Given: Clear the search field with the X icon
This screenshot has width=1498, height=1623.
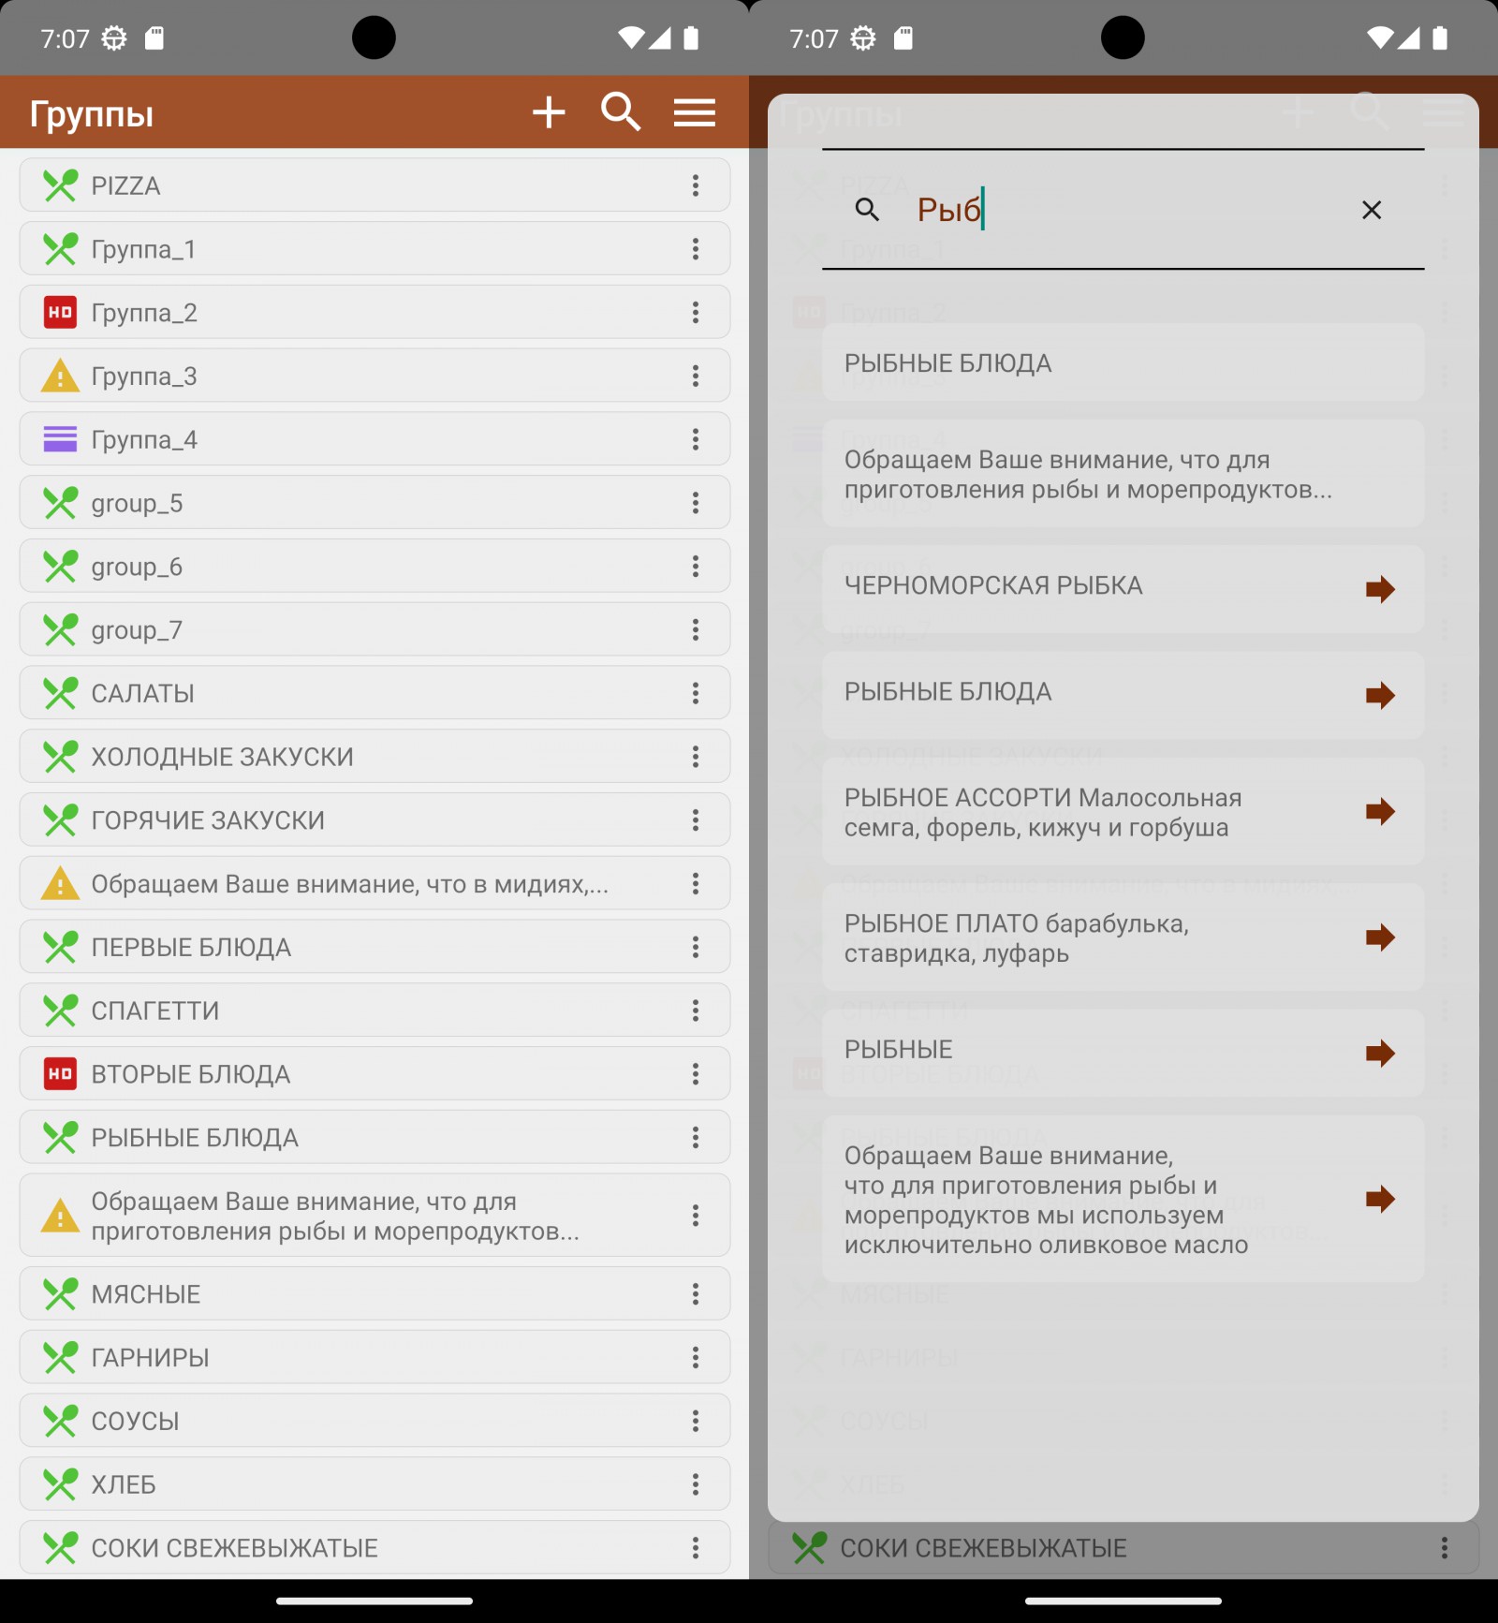Looking at the screenshot, I should (x=1371, y=210).
